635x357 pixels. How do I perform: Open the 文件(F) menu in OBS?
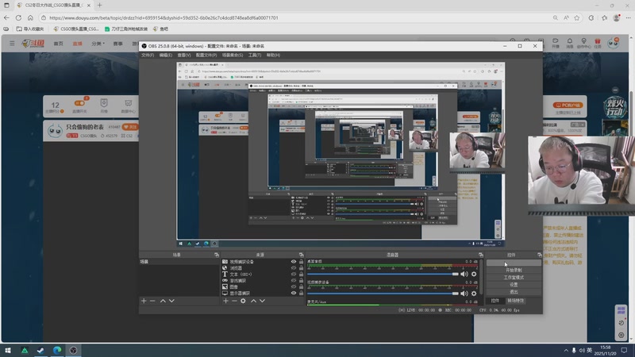[x=148, y=55]
